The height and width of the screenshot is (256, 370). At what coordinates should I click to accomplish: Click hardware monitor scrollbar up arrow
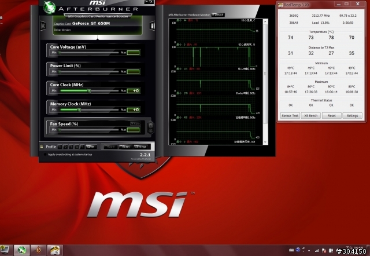click(265, 21)
